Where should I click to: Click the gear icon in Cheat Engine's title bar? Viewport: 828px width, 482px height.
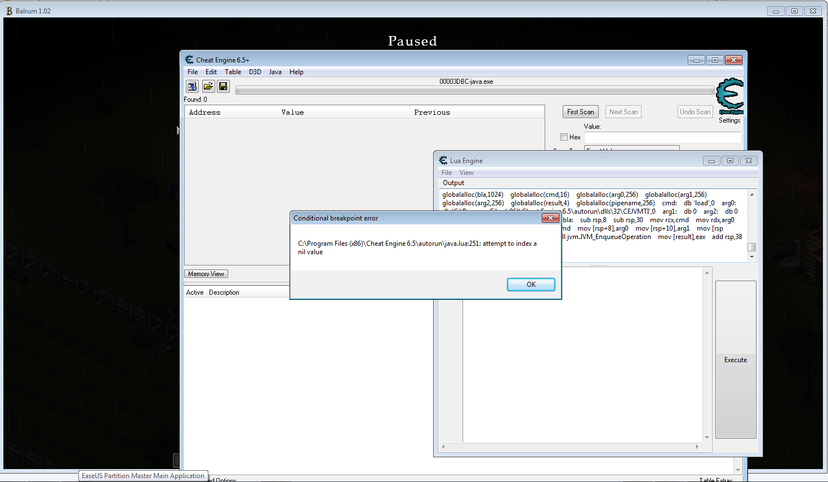coord(188,60)
